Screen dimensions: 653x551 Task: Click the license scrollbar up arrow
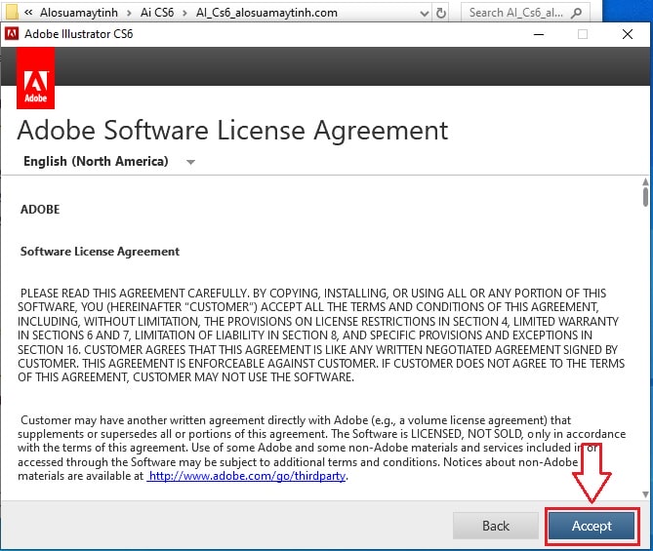[x=645, y=181]
